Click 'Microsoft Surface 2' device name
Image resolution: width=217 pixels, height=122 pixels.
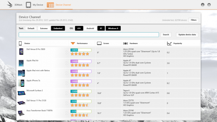35,90
